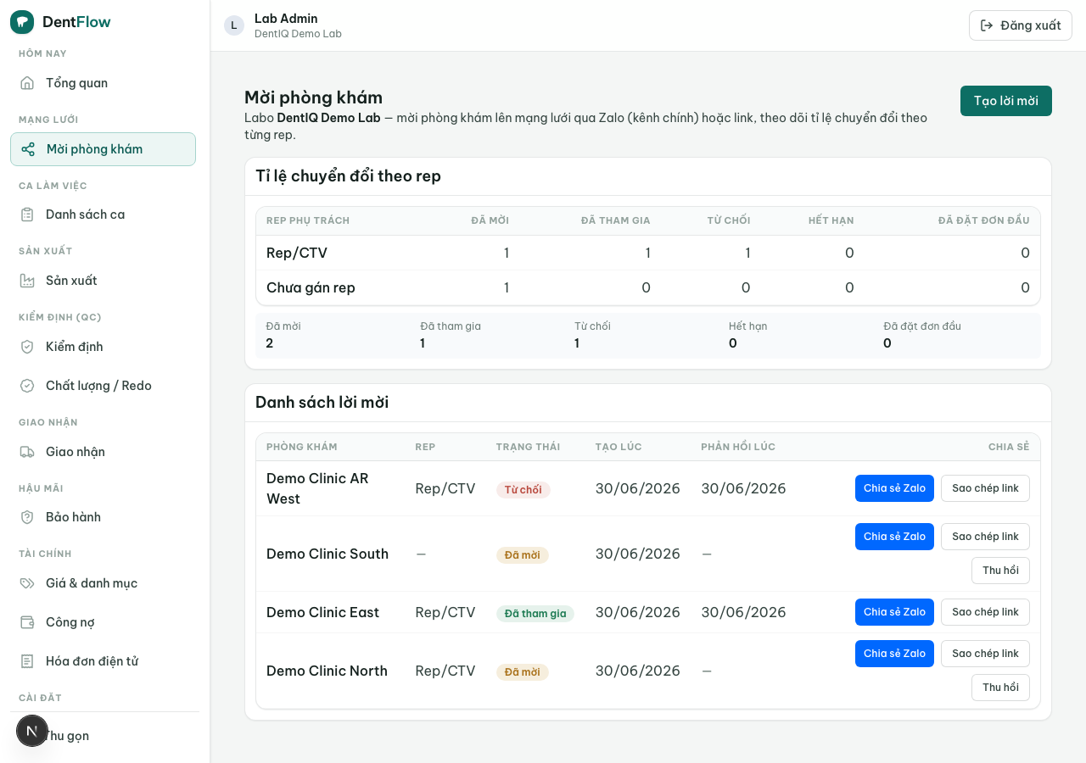
Task: Revoke the Demo Clinic South invitation
Action: pyautogui.click(x=1000, y=571)
